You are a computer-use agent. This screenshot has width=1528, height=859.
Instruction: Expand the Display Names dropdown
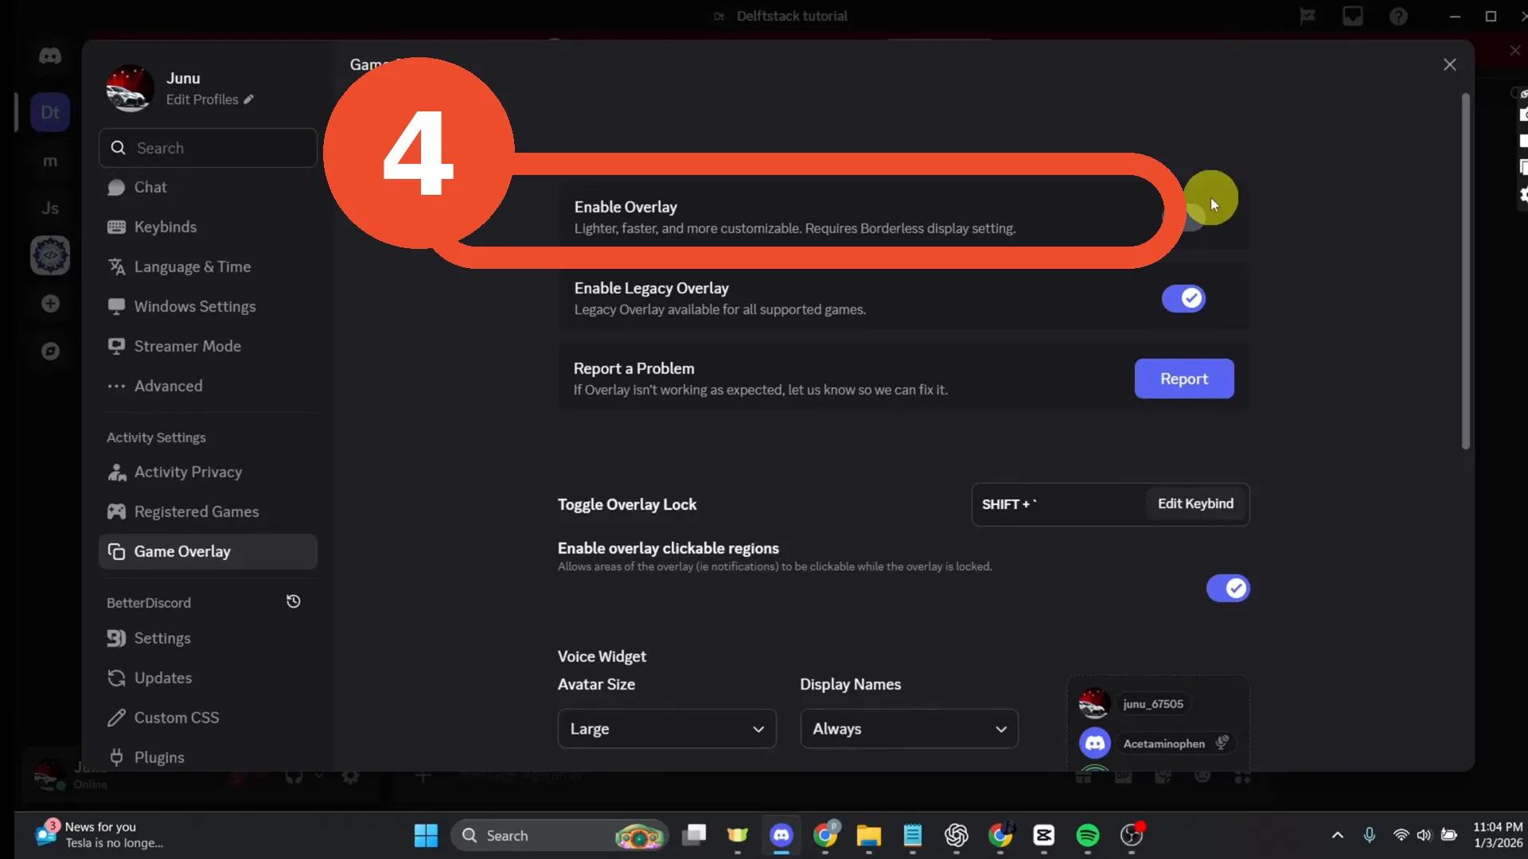pyautogui.click(x=909, y=729)
